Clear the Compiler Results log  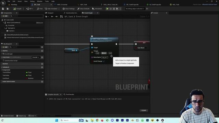point(144,110)
